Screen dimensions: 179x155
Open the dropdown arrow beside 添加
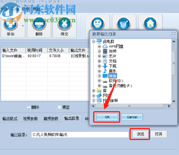23,26
